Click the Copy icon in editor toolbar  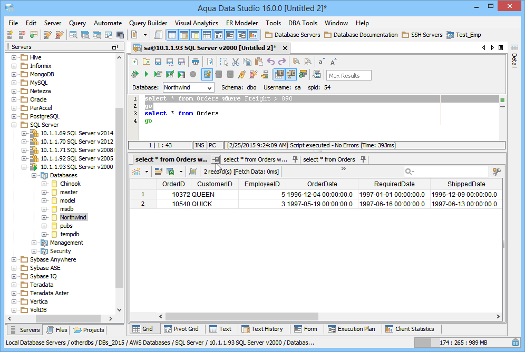(247, 62)
